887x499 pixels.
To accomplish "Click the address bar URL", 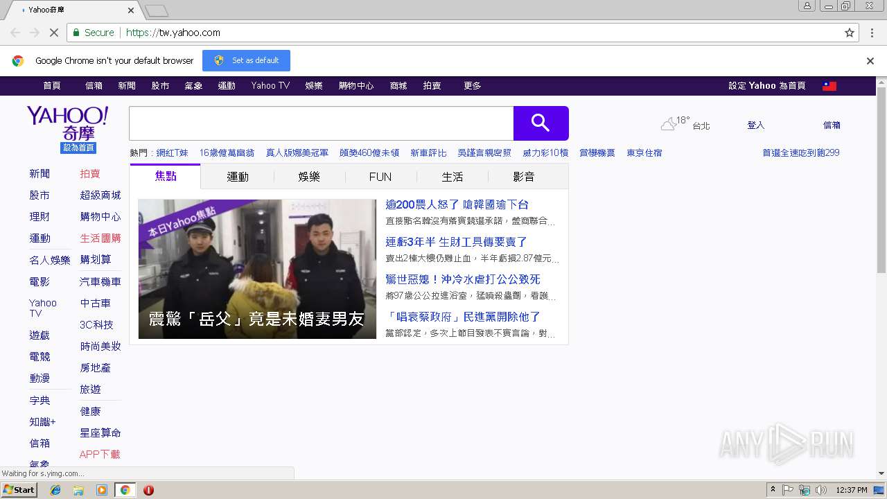I will pos(173,33).
